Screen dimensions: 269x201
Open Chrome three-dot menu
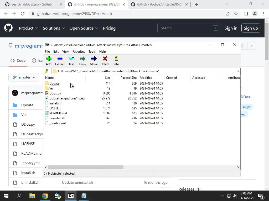(x=263, y=14)
